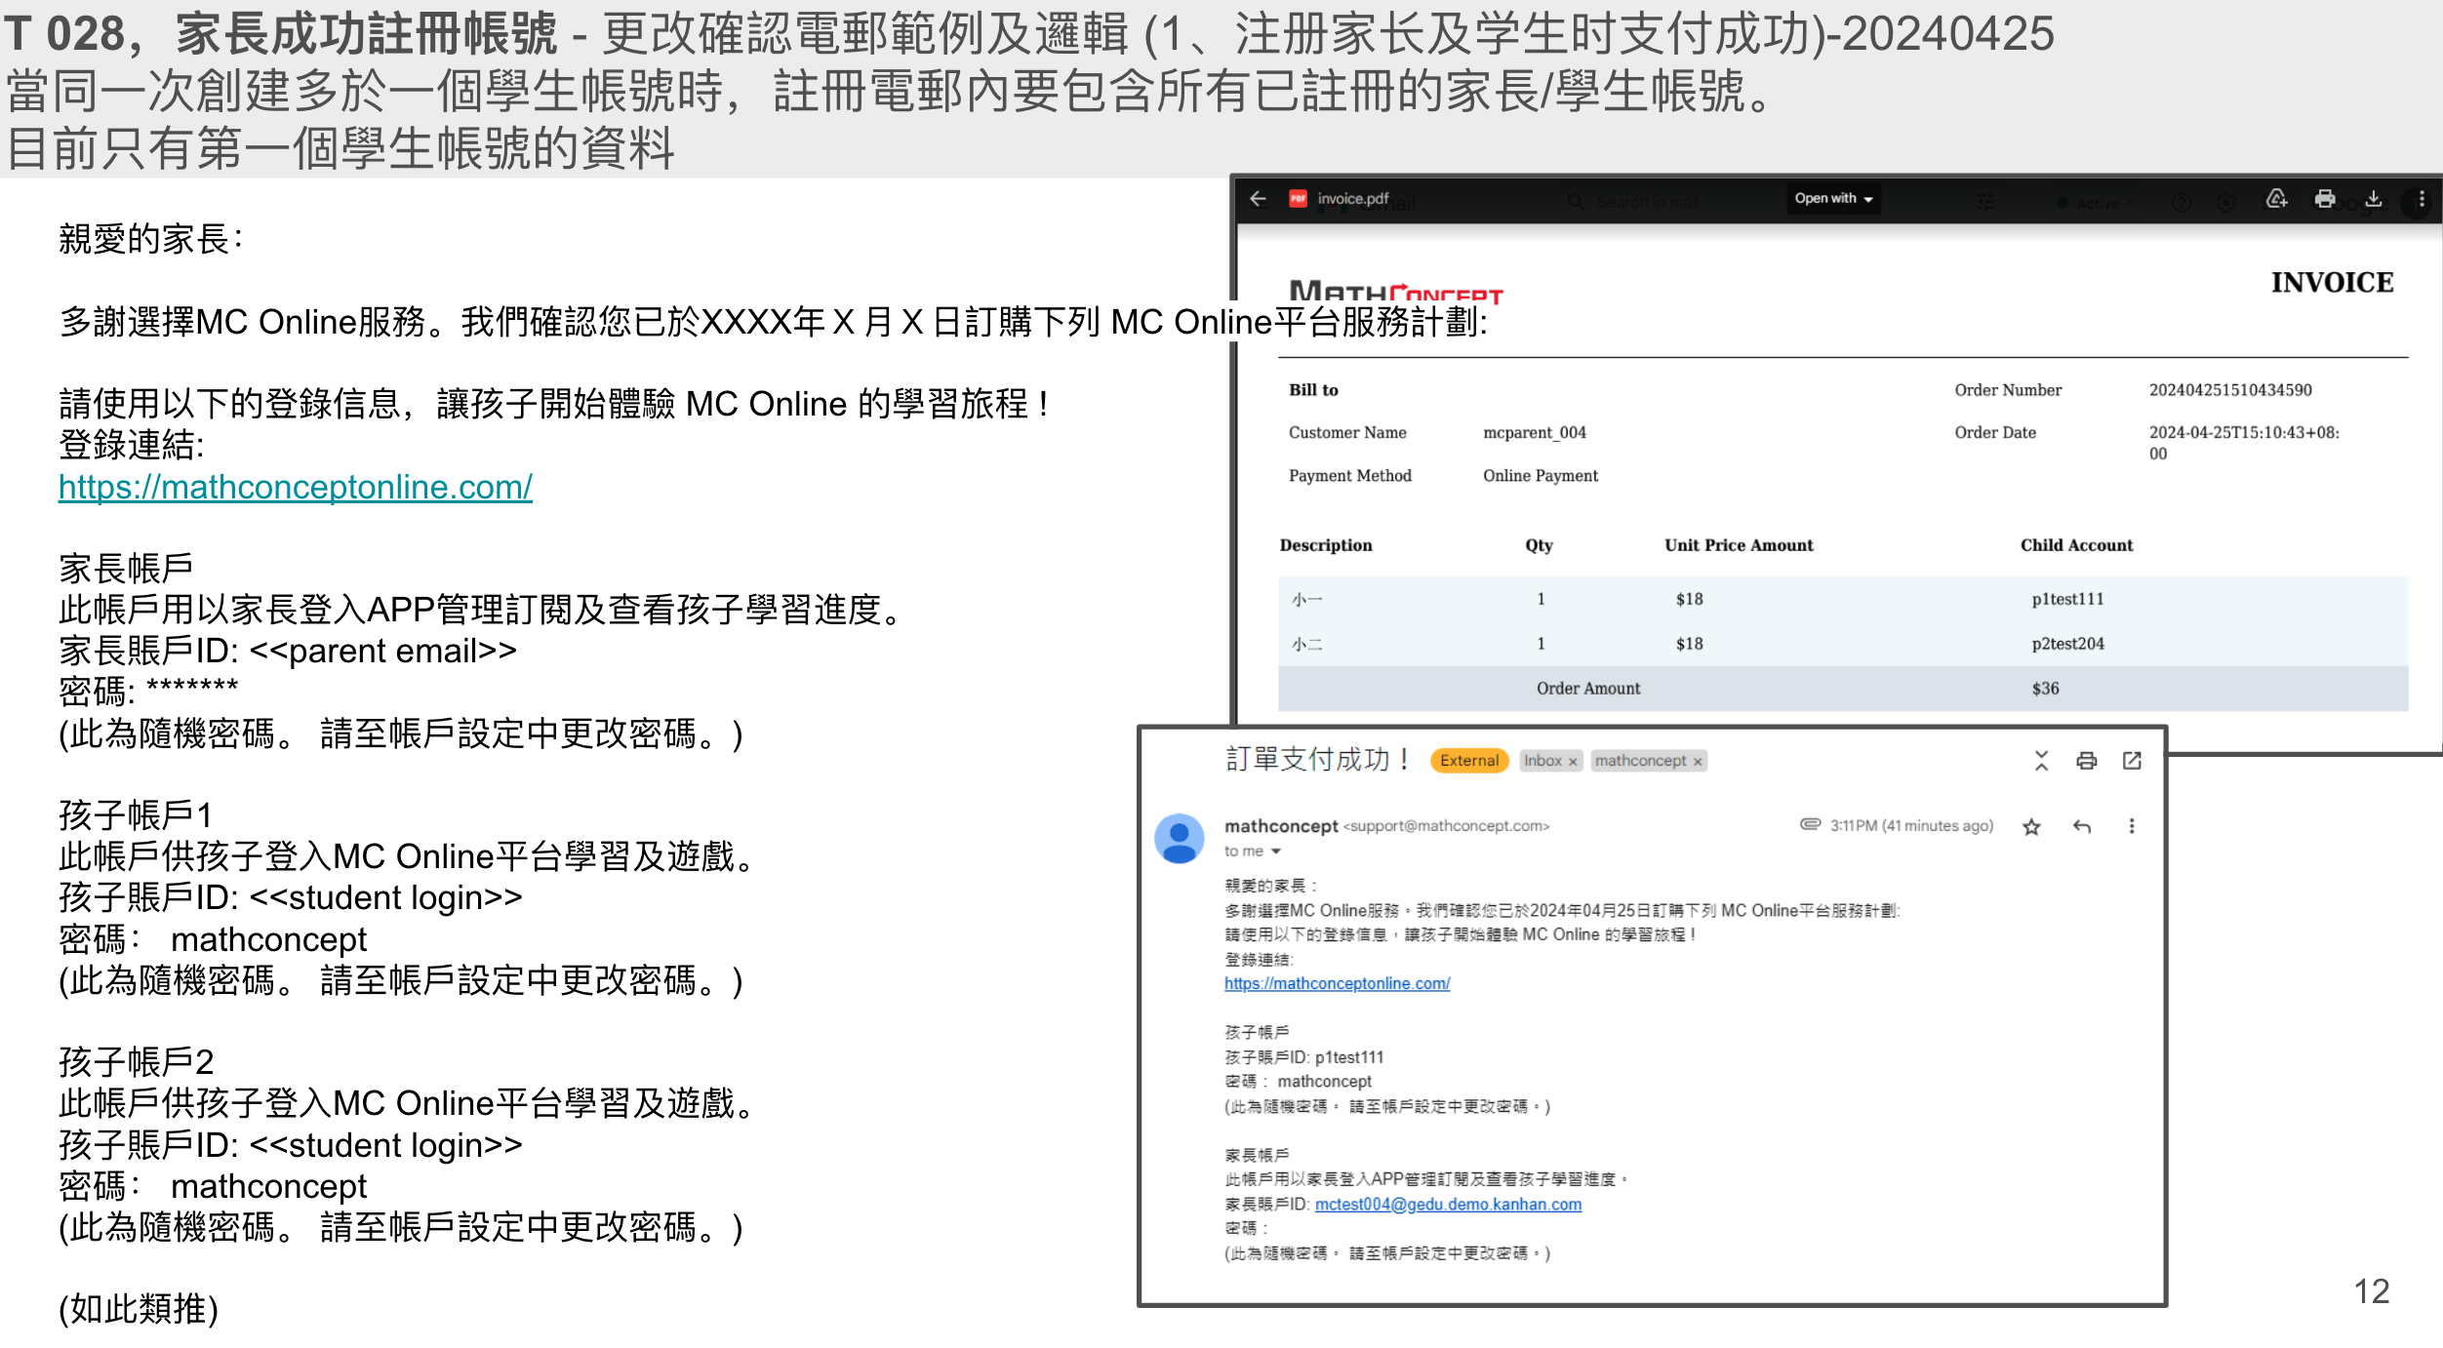Star the mathconcept email
This screenshot has height=1348, width=2443.
click(2031, 827)
